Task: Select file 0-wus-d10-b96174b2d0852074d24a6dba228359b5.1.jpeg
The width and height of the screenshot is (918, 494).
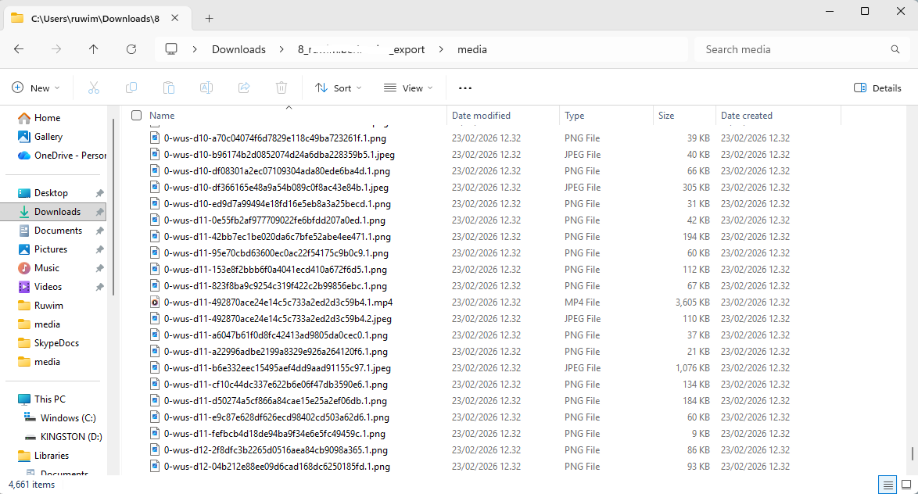Action: point(279,155)
